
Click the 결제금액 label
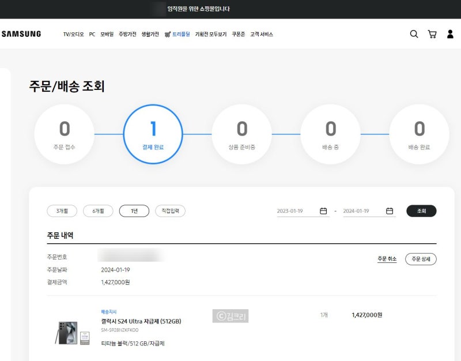tap(57, 282)
